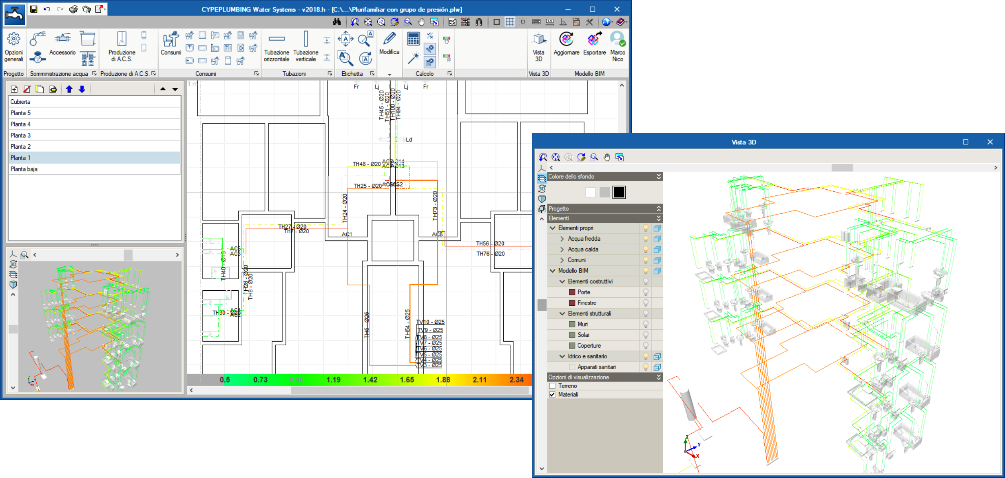The height and width of the screenshot is (478, 1005).
Task: Click Aggiornare BIM model icon
Action: tap(566, 44)
